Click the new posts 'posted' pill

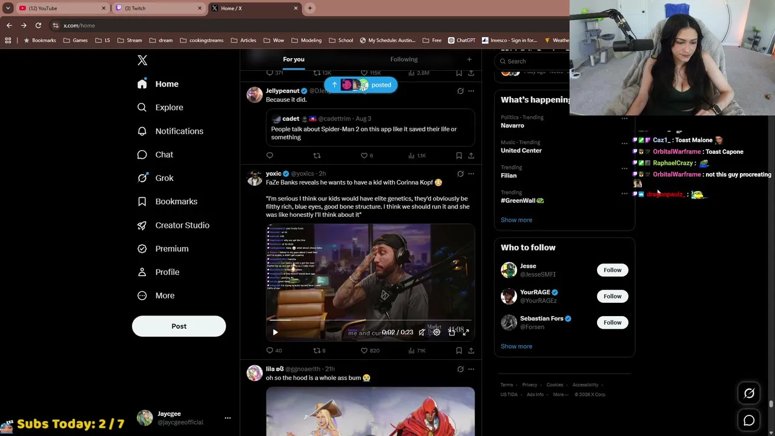point(361,85)
